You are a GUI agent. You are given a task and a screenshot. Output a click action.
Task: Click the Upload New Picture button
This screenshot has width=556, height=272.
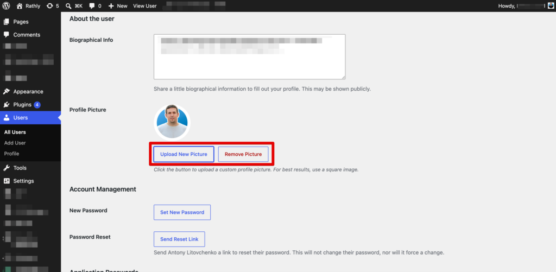[x=184, y=154]
